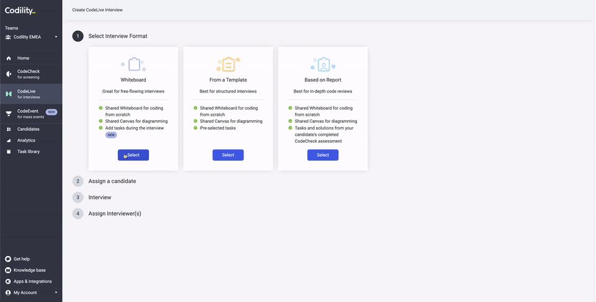Screen dimensions: 596x302
Task: Click the Candidates people icon
Action: pos(9,129)
